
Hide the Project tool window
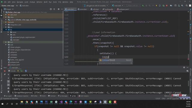62,9
